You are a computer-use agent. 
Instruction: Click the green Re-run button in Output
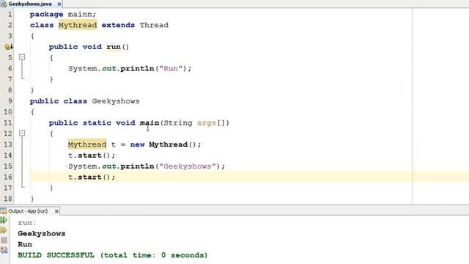click(4, 220)
